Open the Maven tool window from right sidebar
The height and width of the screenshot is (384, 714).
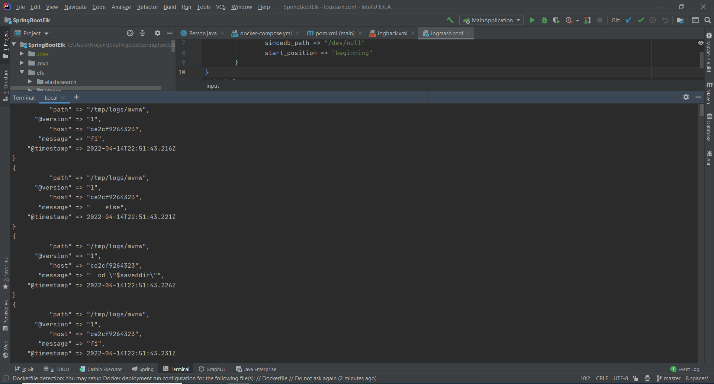[x=709, y=93]
